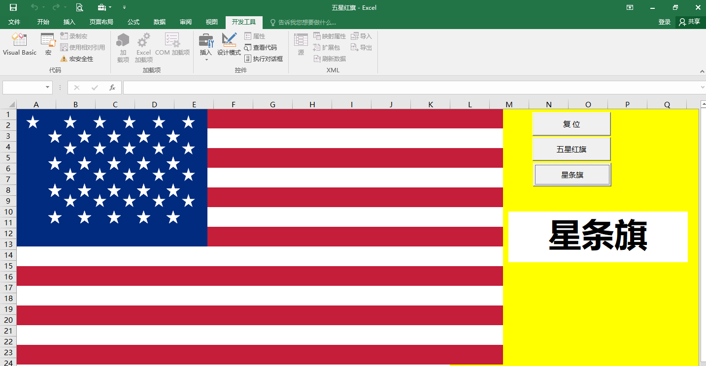Screen dimensions: 706x366
Task: Select column header N
Action: (549, 104)
